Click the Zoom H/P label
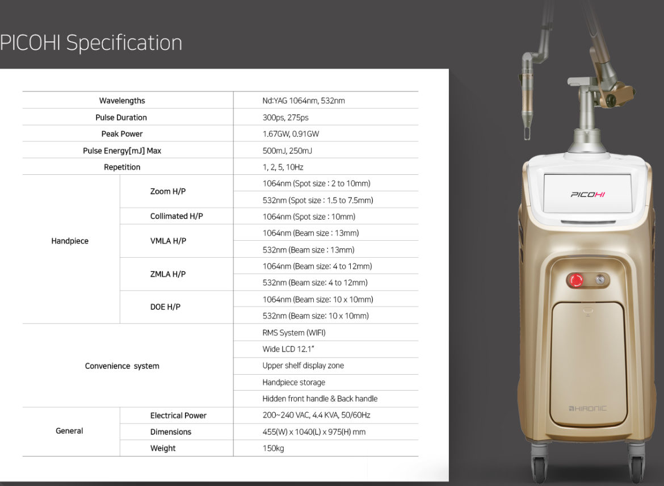The height and width of the screenshot is (486, 664). [x=168, y=191]
